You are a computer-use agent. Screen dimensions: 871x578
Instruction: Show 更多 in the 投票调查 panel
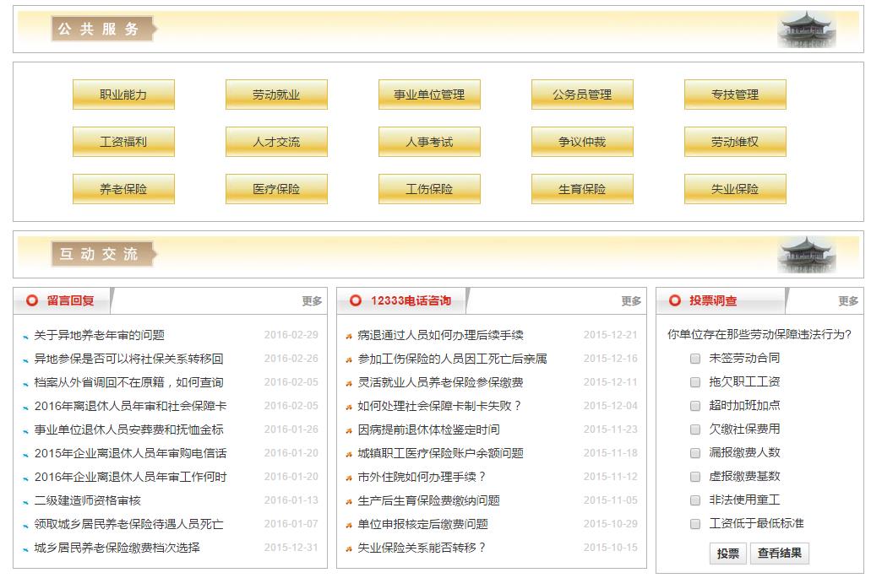(848, 301)
